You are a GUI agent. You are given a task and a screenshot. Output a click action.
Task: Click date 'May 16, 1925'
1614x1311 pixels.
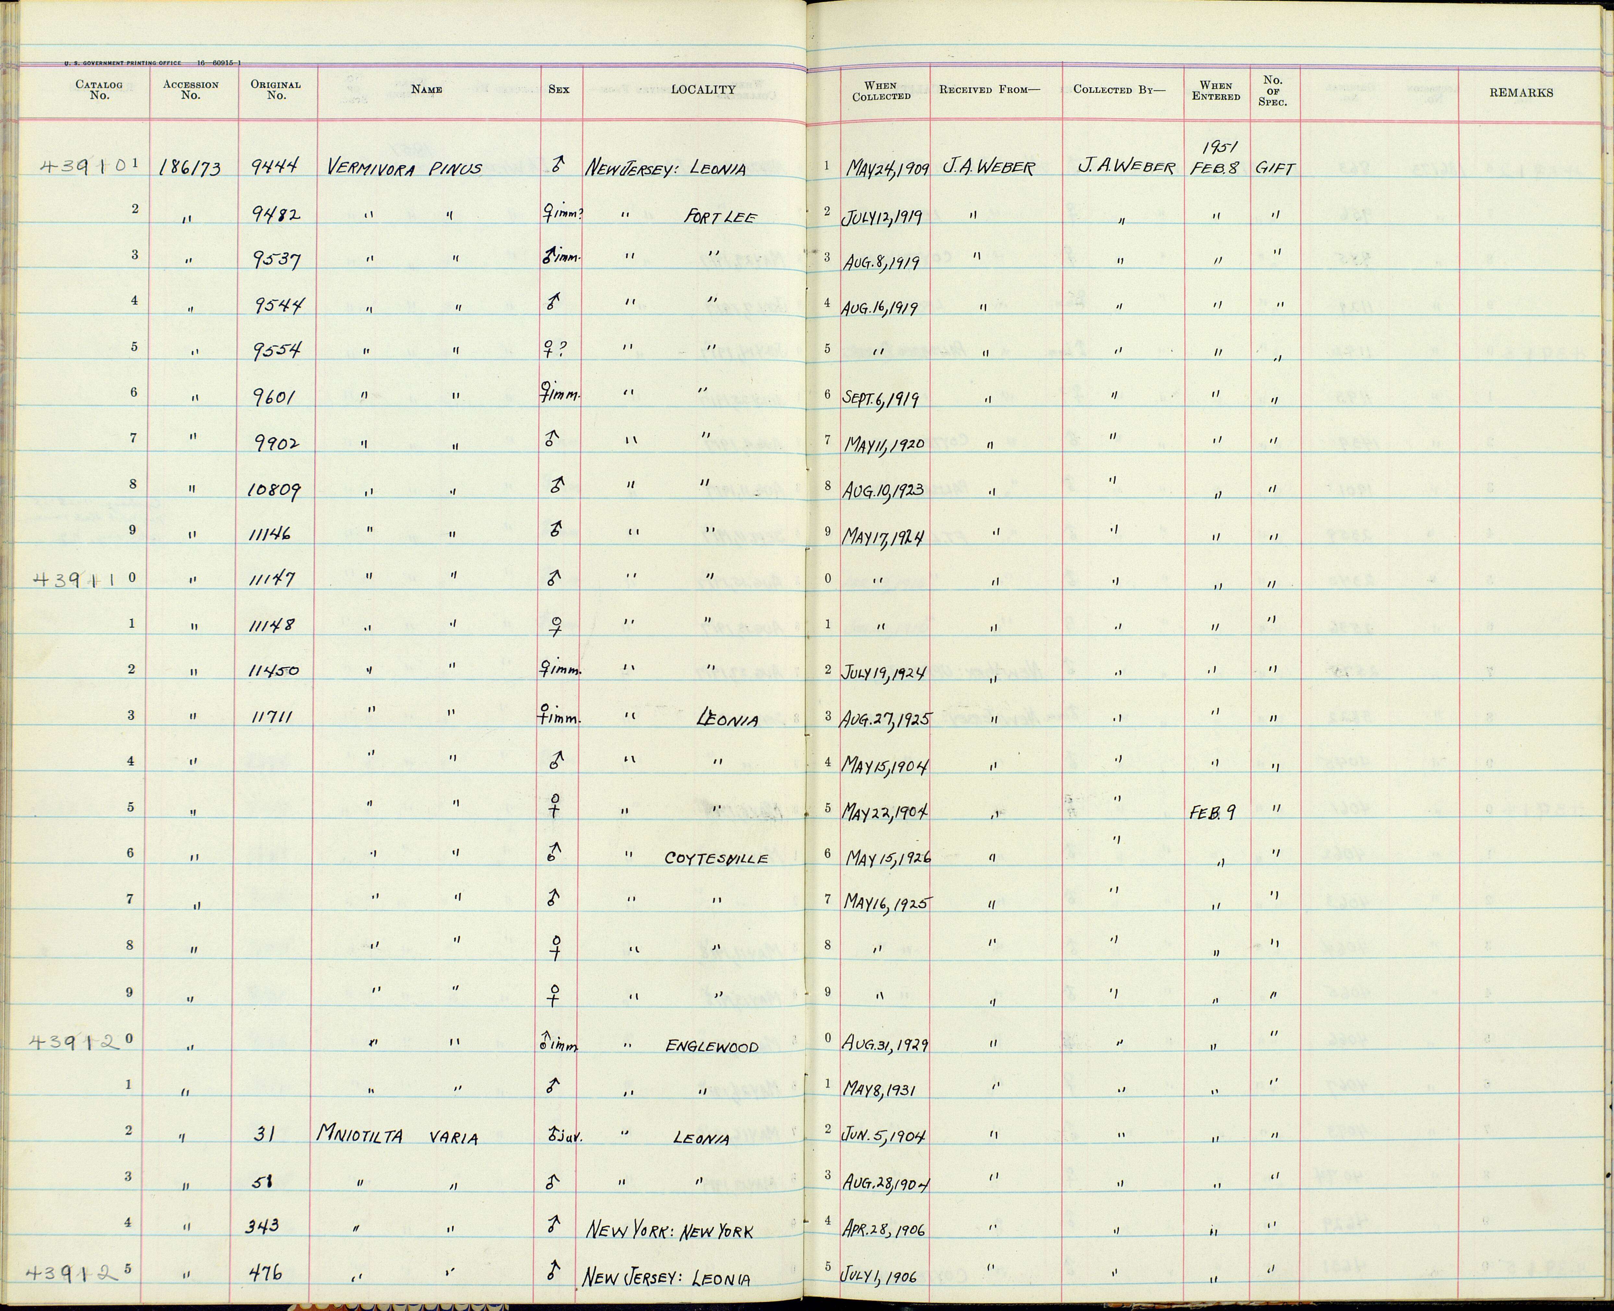888,902
